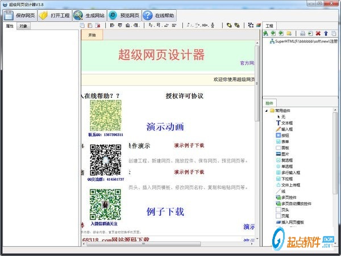Image resolution: width=341 pixels, height=256 pixels.
Task: Select the 多页自动播放控件 control
Action: click(x=294, y=204)
